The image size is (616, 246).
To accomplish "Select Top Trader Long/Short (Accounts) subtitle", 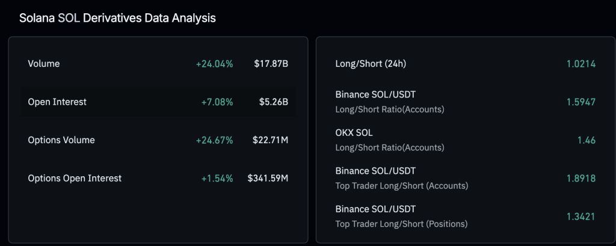I will coord(401,186).
